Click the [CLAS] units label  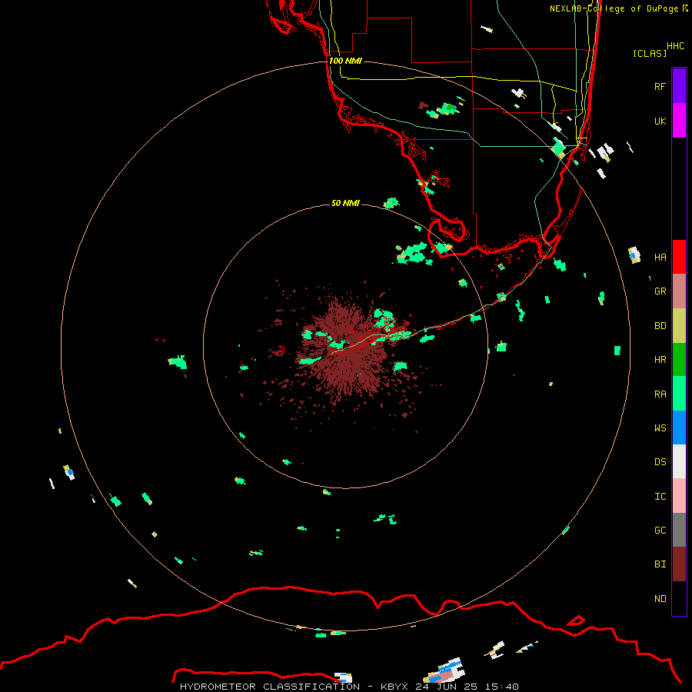click(x=649, y=53)
